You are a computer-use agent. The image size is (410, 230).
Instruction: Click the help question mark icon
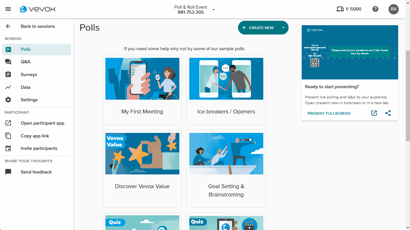[x=375, y=9]
